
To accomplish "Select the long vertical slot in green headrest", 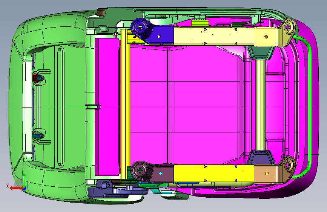I will (x=61, y=107).
